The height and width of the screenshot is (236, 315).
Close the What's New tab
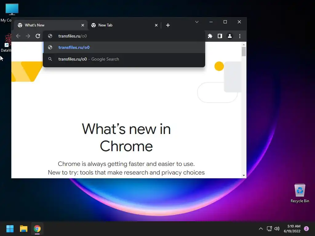83,25
